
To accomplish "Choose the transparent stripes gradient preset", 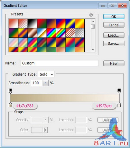I will click(x=70, y=33).
